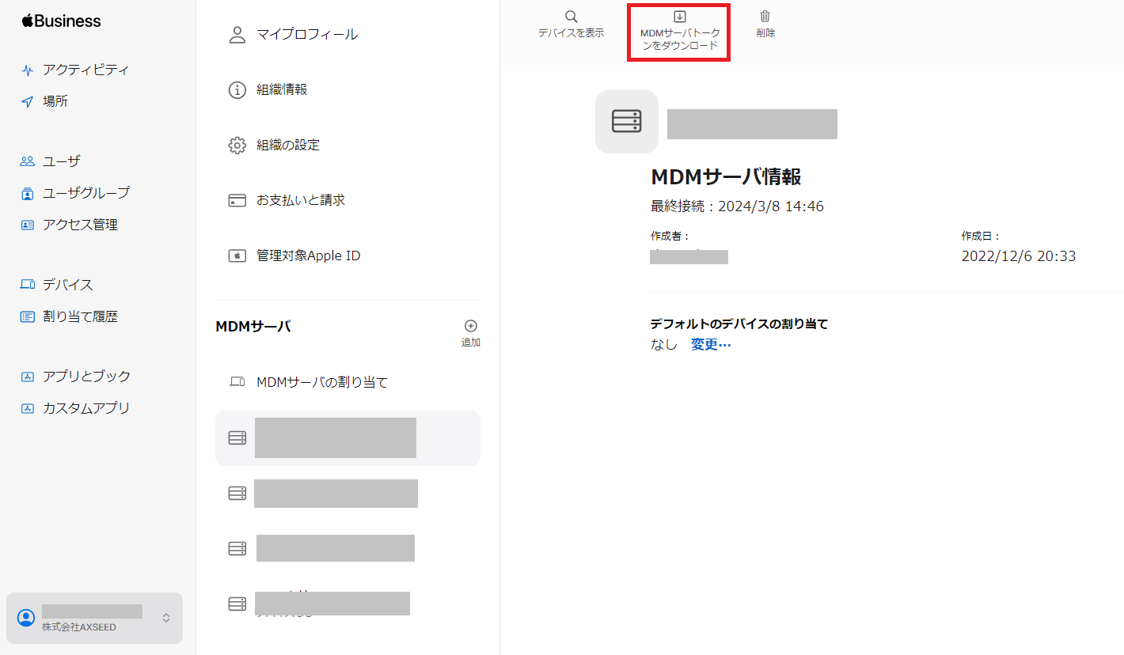Click the マイプロフィール person icon
Image resolution: width=1124 pixels, height=655 pixels.
(237, 35)
